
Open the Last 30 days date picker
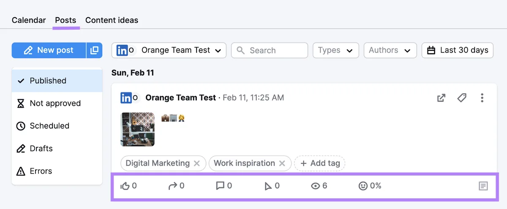[458, 50]
